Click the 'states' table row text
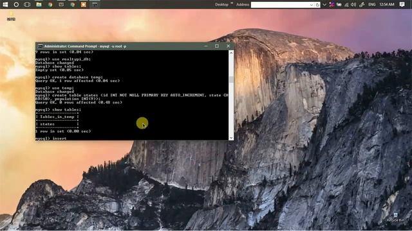The height and width of the screenshot is (231, 412). (x=47, y=124)
